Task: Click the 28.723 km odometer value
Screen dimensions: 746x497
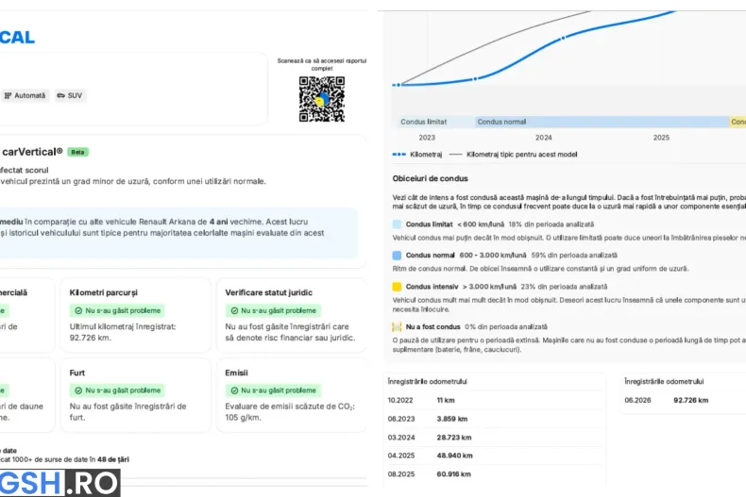Action: tap(454, 438)
